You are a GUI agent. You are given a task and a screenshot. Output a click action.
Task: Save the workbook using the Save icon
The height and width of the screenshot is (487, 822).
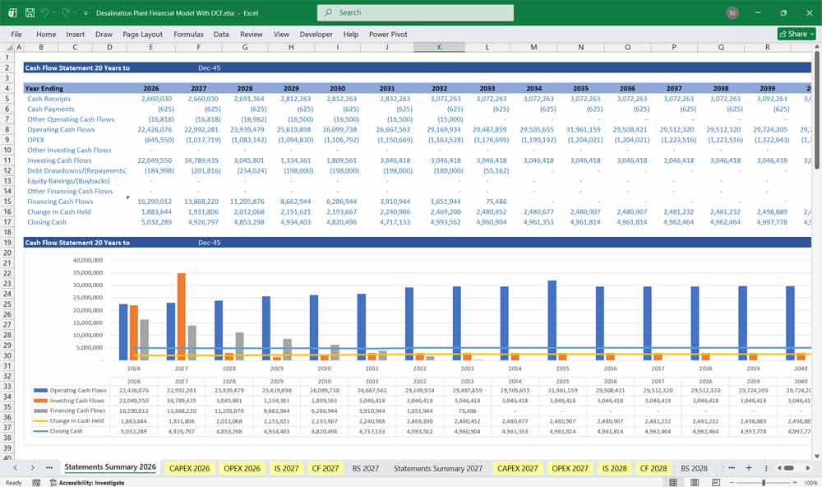coord(30,12)
